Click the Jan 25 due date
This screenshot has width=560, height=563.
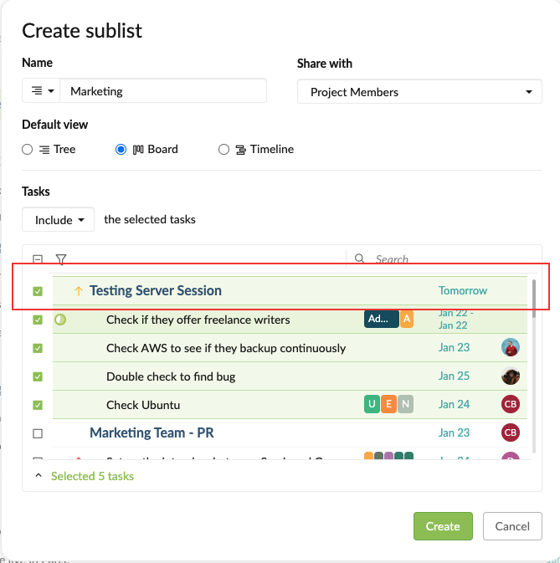[454, 376]
